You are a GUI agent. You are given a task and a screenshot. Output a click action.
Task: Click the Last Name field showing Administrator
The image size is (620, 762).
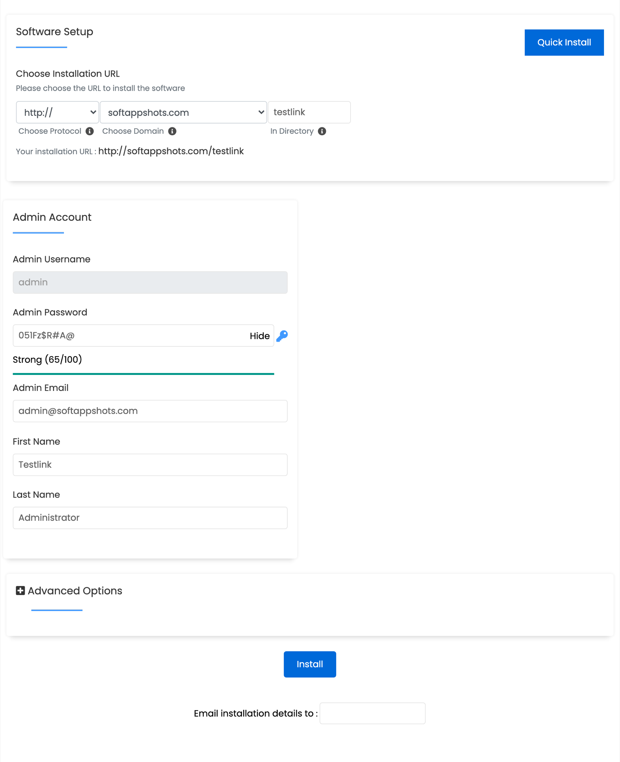pos(150,518)
